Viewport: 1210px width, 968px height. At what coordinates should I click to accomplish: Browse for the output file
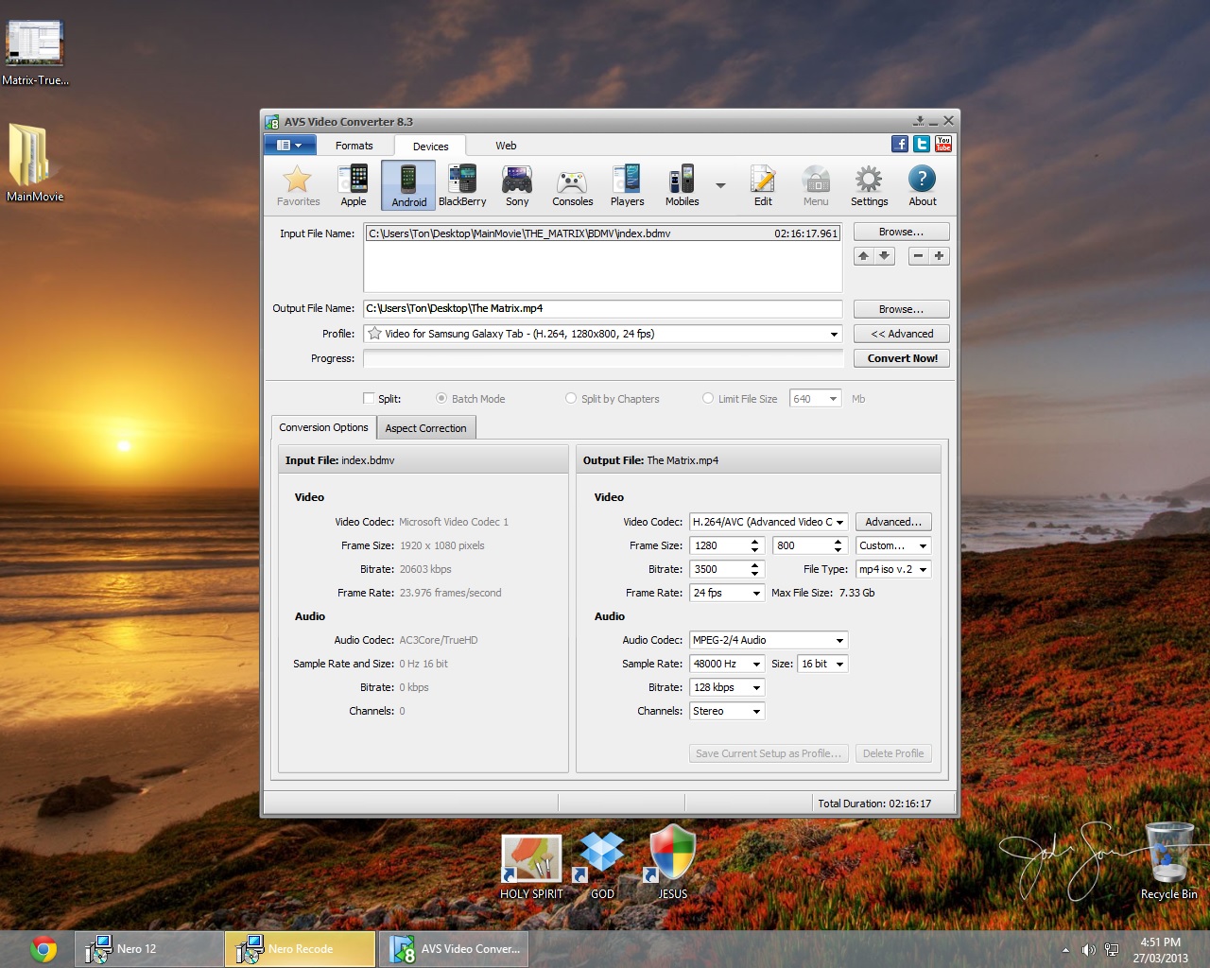coord(901,309)
